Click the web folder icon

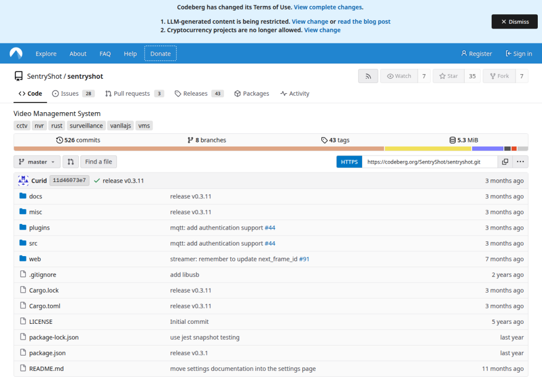click(23, 259)
